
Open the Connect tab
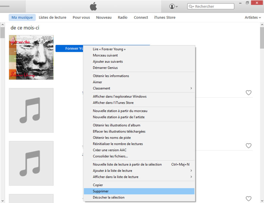pos(141,17)
